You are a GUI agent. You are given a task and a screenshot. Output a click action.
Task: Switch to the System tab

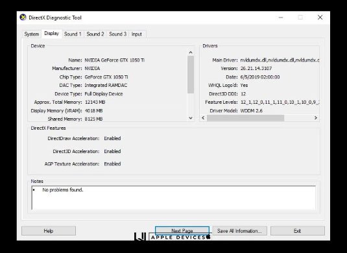32,34
